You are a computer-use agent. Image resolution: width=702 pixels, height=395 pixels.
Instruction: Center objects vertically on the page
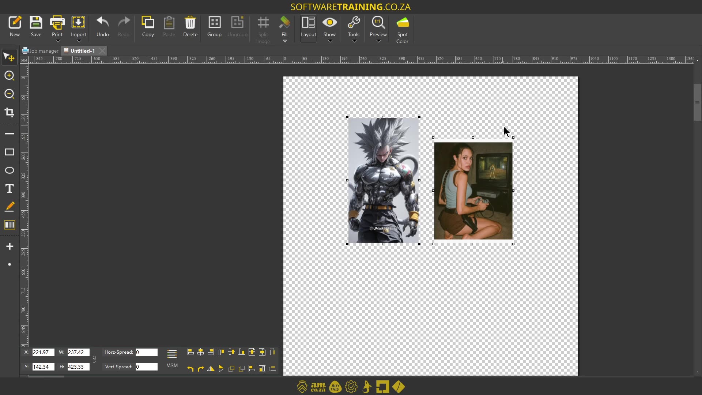click(x=262, y=352)
